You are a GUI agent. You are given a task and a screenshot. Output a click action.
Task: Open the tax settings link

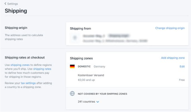28,83
